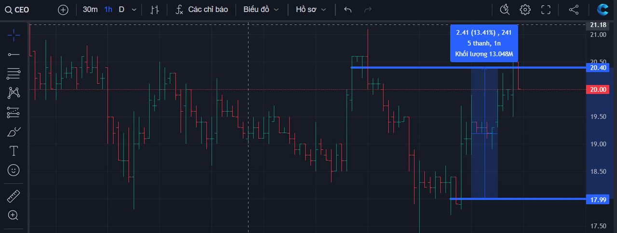Open Các chỉ báo indicators

tap(202, 10)
